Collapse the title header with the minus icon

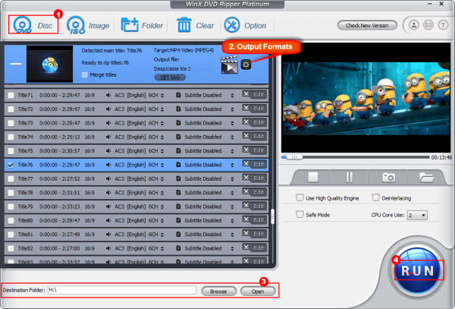[16, 64]
